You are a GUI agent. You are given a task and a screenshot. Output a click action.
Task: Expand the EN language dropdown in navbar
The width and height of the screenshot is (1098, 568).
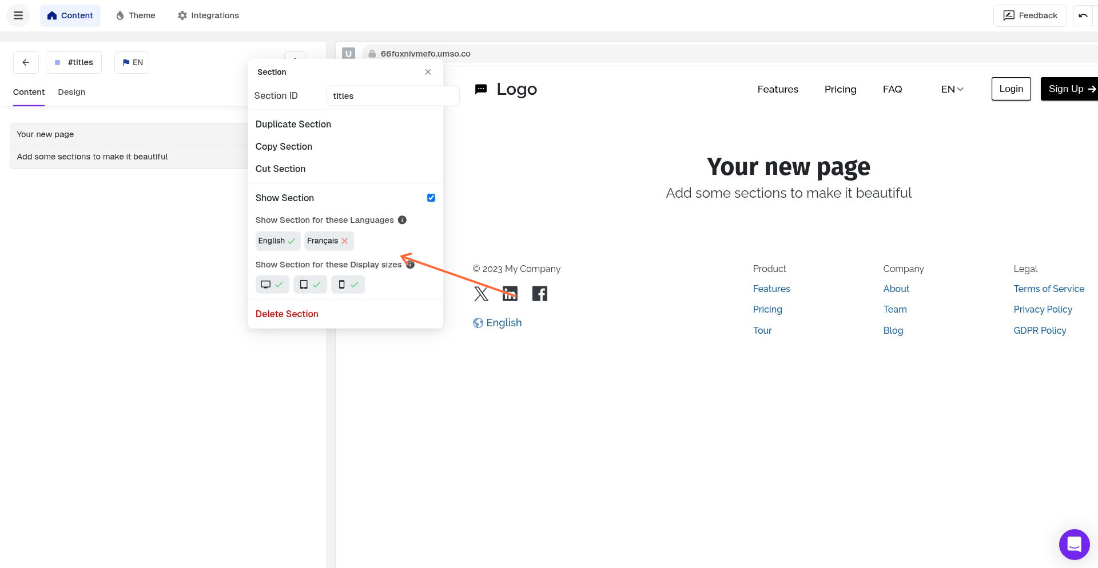click(x=952, y=89)
